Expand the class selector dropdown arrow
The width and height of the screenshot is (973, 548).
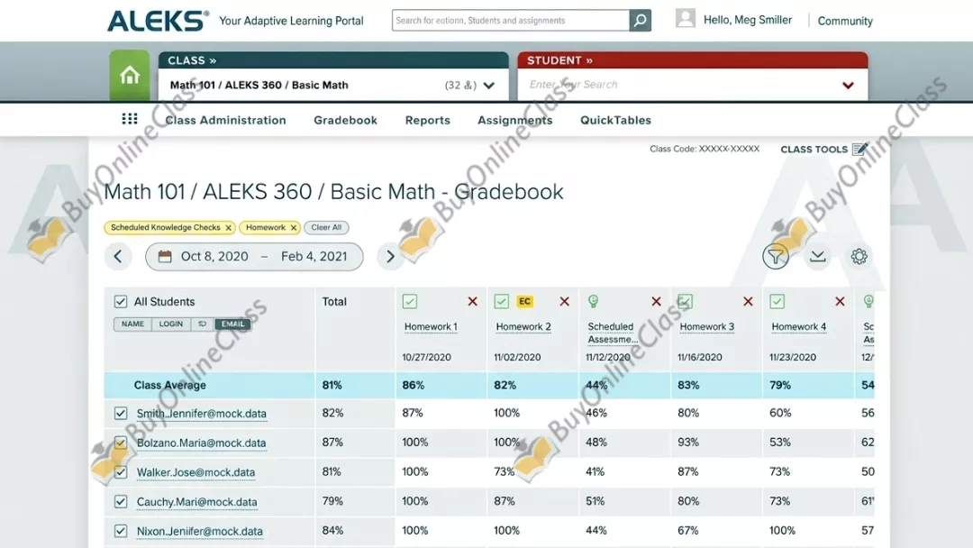(489, 86)
